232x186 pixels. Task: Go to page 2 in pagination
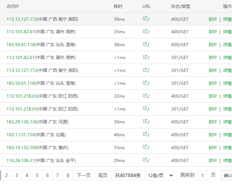(6, 175)
